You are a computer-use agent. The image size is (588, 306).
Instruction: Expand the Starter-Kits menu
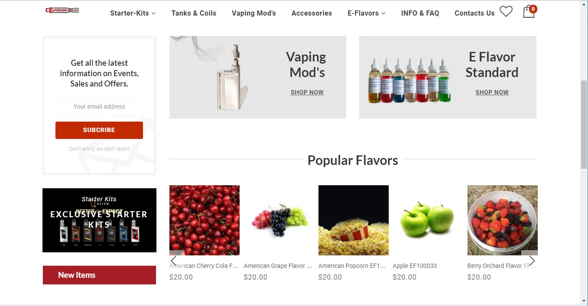coord(133,13)
